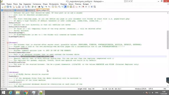Click the Cut scissors icon
169x95 pixels.
[x=23, y=7]
